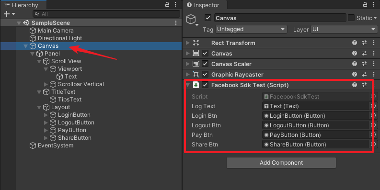Image resolution: width=380 pixels, height=190 pixels.
Task: Open the Static flags dropdown arrow
Action: (x=375, y=18)
